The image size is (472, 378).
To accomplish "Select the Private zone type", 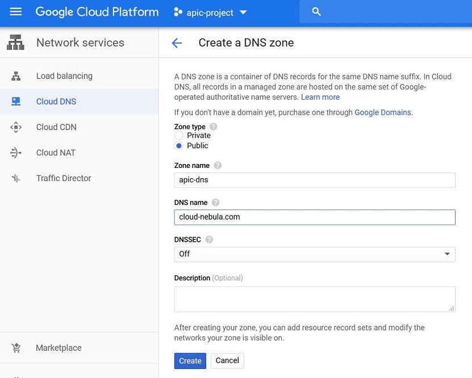I will point(179,135).
